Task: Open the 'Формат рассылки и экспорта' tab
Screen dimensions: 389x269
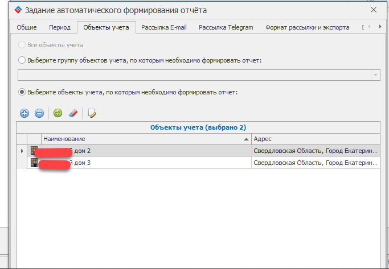Action: 307,27
